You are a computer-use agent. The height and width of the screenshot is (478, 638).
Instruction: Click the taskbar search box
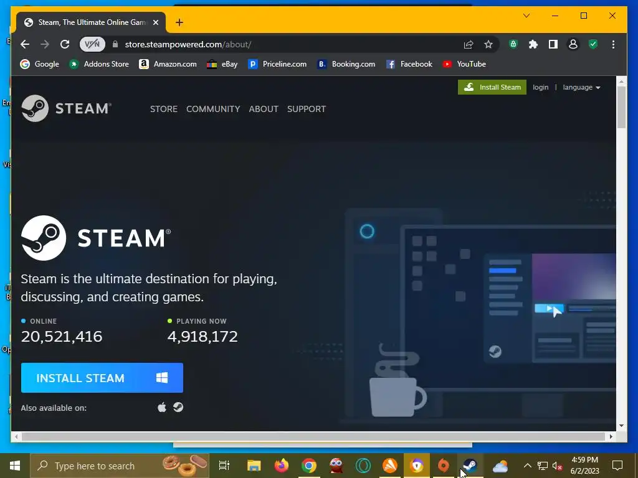[x=120, y=466]
